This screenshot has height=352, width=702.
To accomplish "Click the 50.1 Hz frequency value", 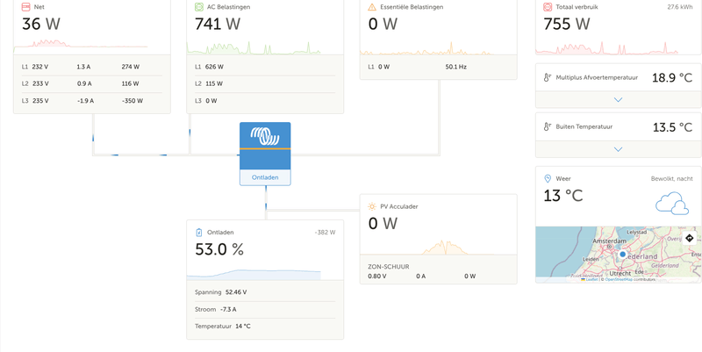I will pos(455,67).
